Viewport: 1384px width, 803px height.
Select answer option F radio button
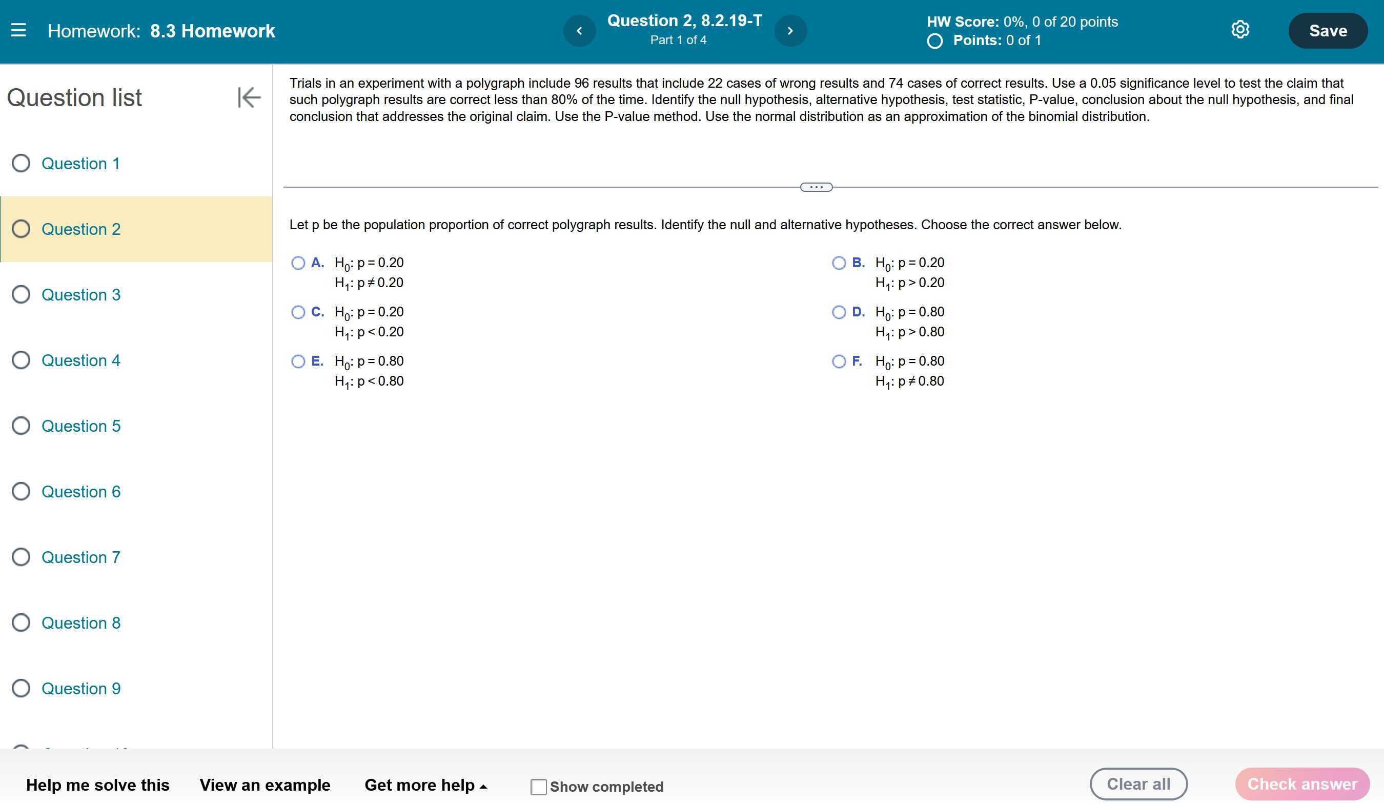tap(839, 362)
